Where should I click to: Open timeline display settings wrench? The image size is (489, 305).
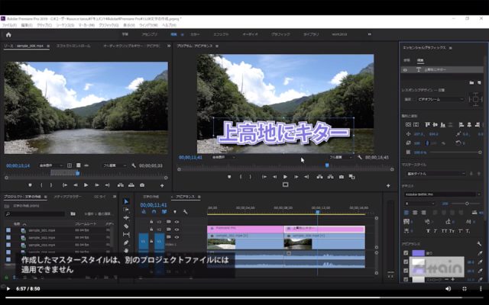[185, 212]
